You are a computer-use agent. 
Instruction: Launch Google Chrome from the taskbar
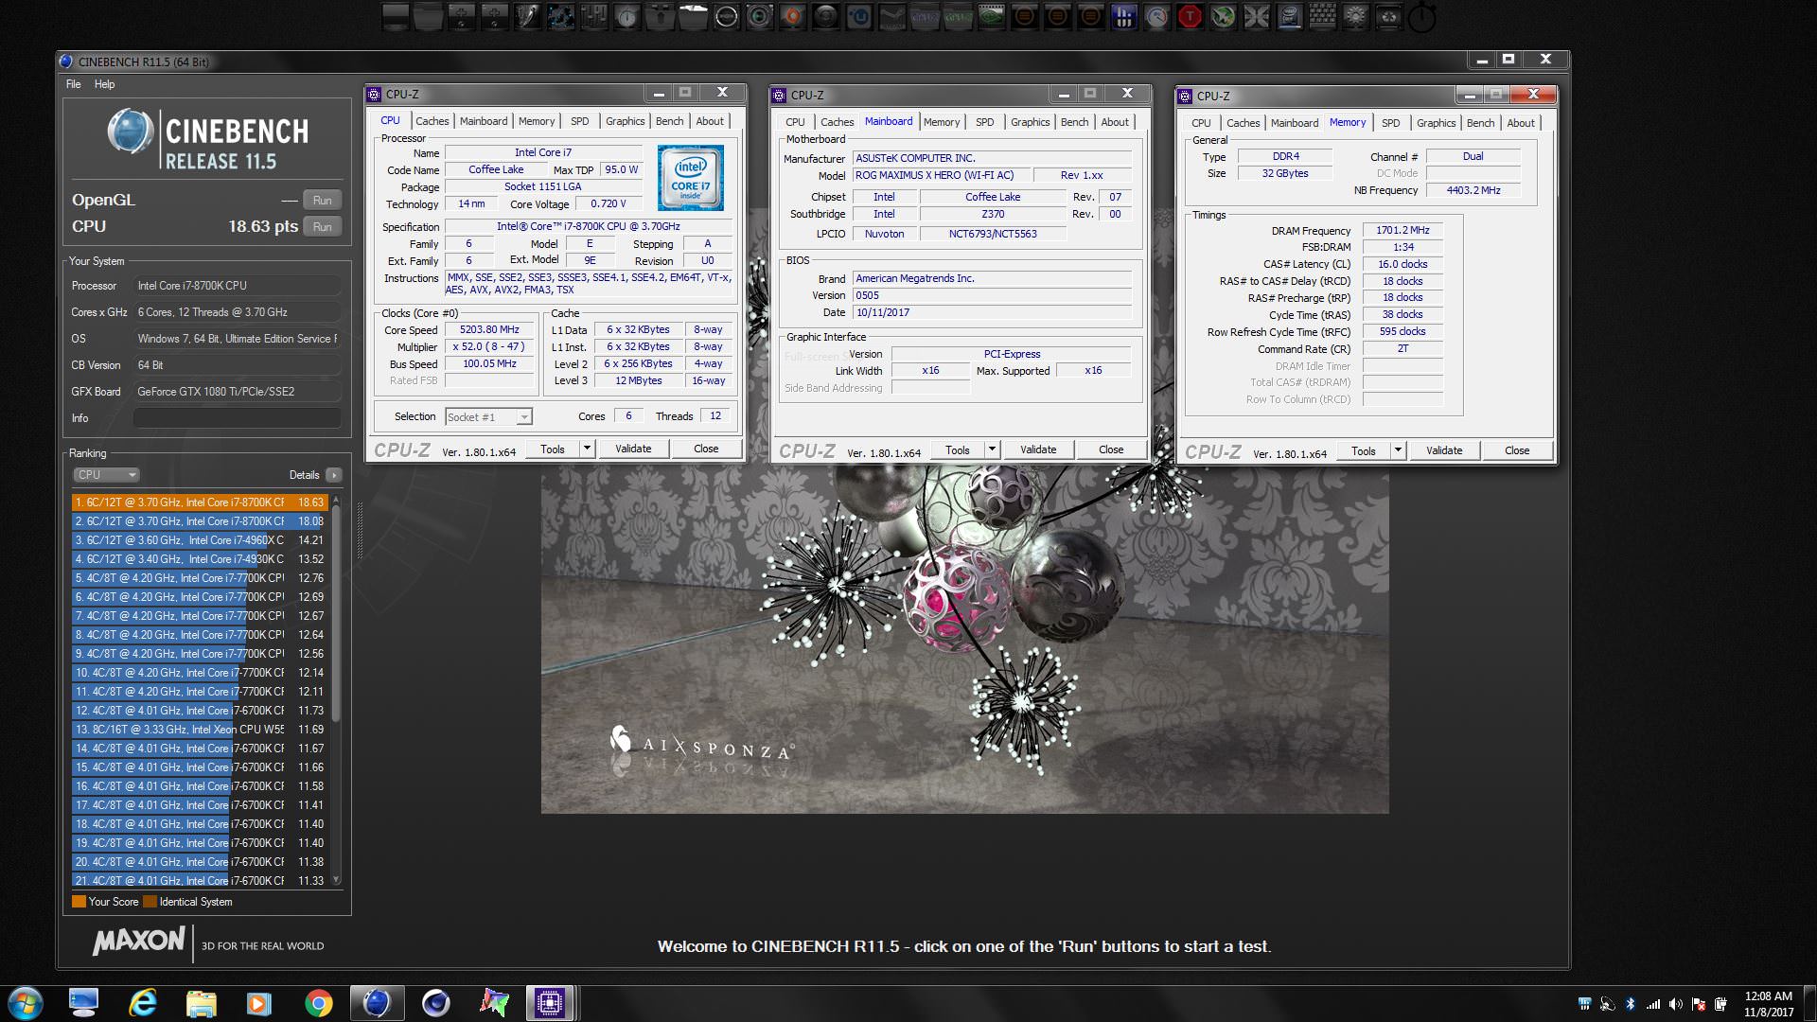[319, 1003]
